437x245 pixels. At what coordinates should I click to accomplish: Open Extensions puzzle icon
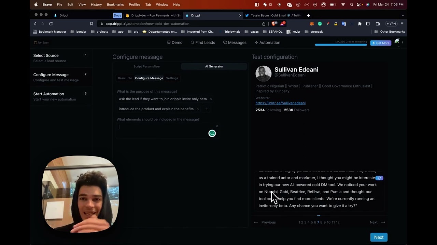coord(360,24)
